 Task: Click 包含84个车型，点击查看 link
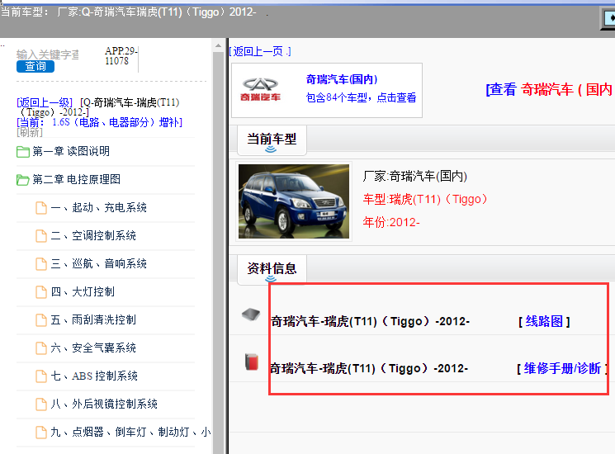click(x=361, y=97)
